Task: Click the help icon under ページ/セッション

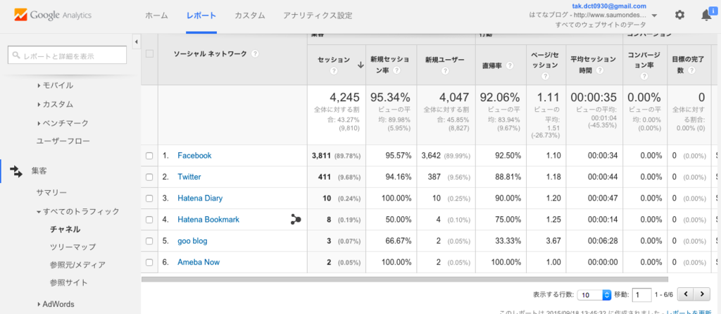Action: coord(546,76)
